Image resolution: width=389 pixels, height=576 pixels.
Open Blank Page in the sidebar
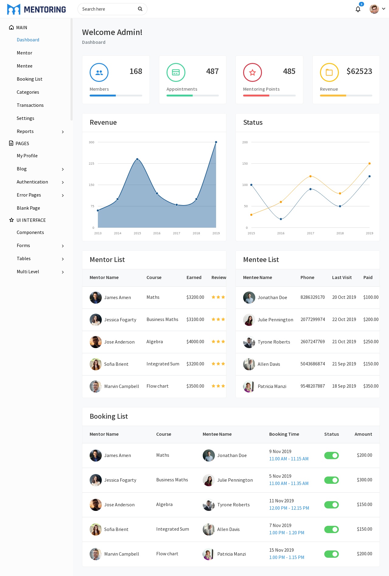tap(29, 208)
